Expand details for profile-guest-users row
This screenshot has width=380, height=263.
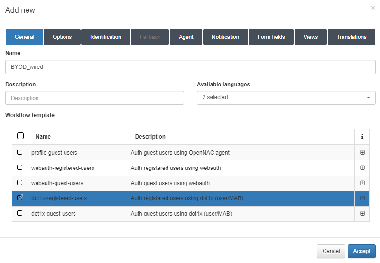click(362, 153)
